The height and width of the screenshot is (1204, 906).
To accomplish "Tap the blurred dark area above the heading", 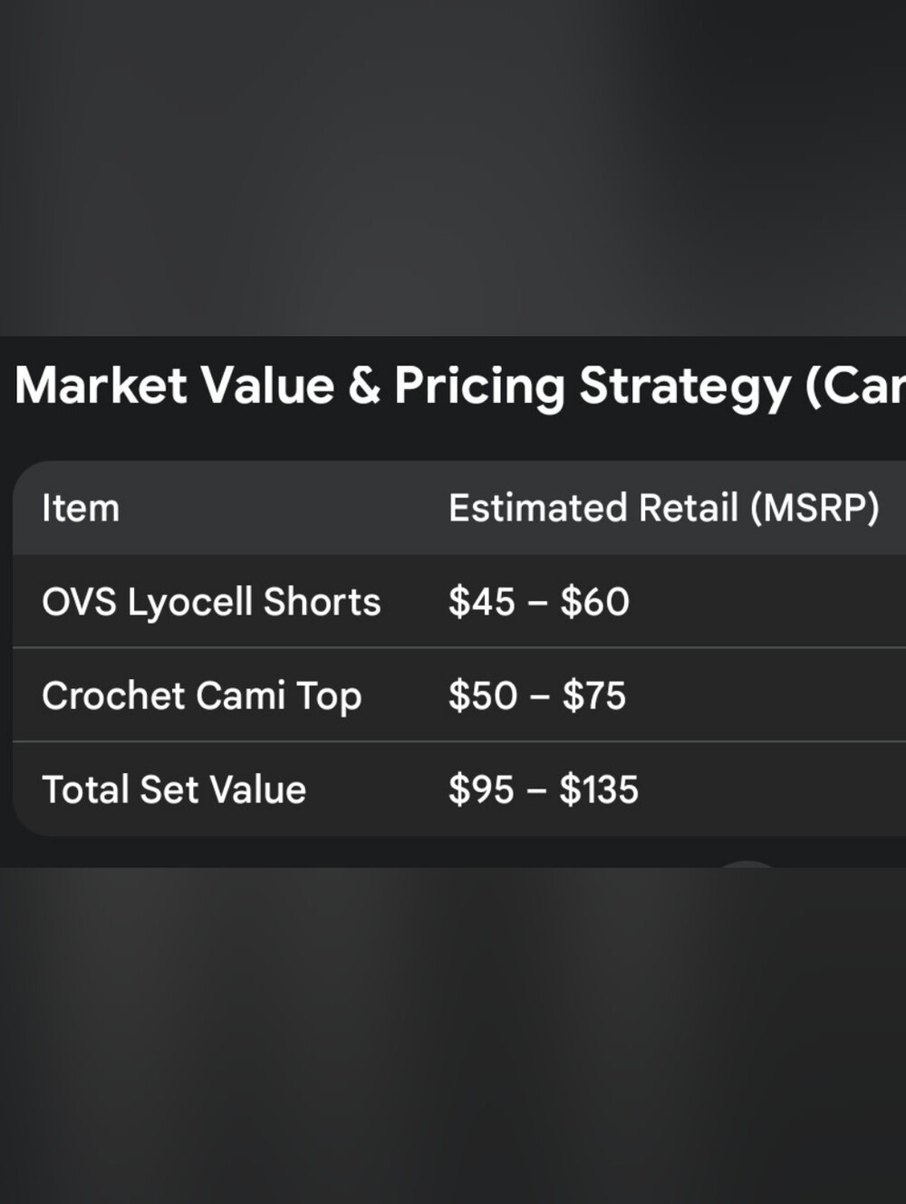I will pos(453,167).
